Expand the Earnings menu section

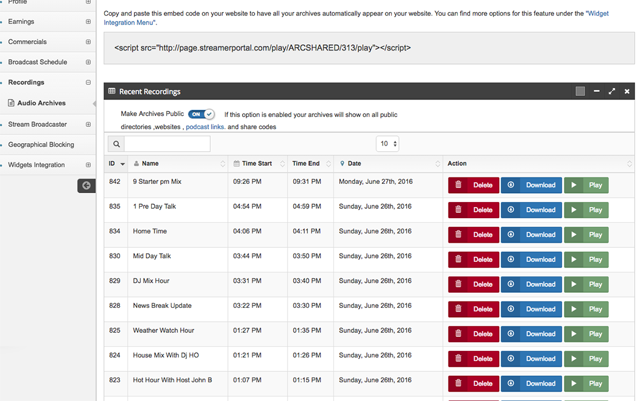point(88,21)
